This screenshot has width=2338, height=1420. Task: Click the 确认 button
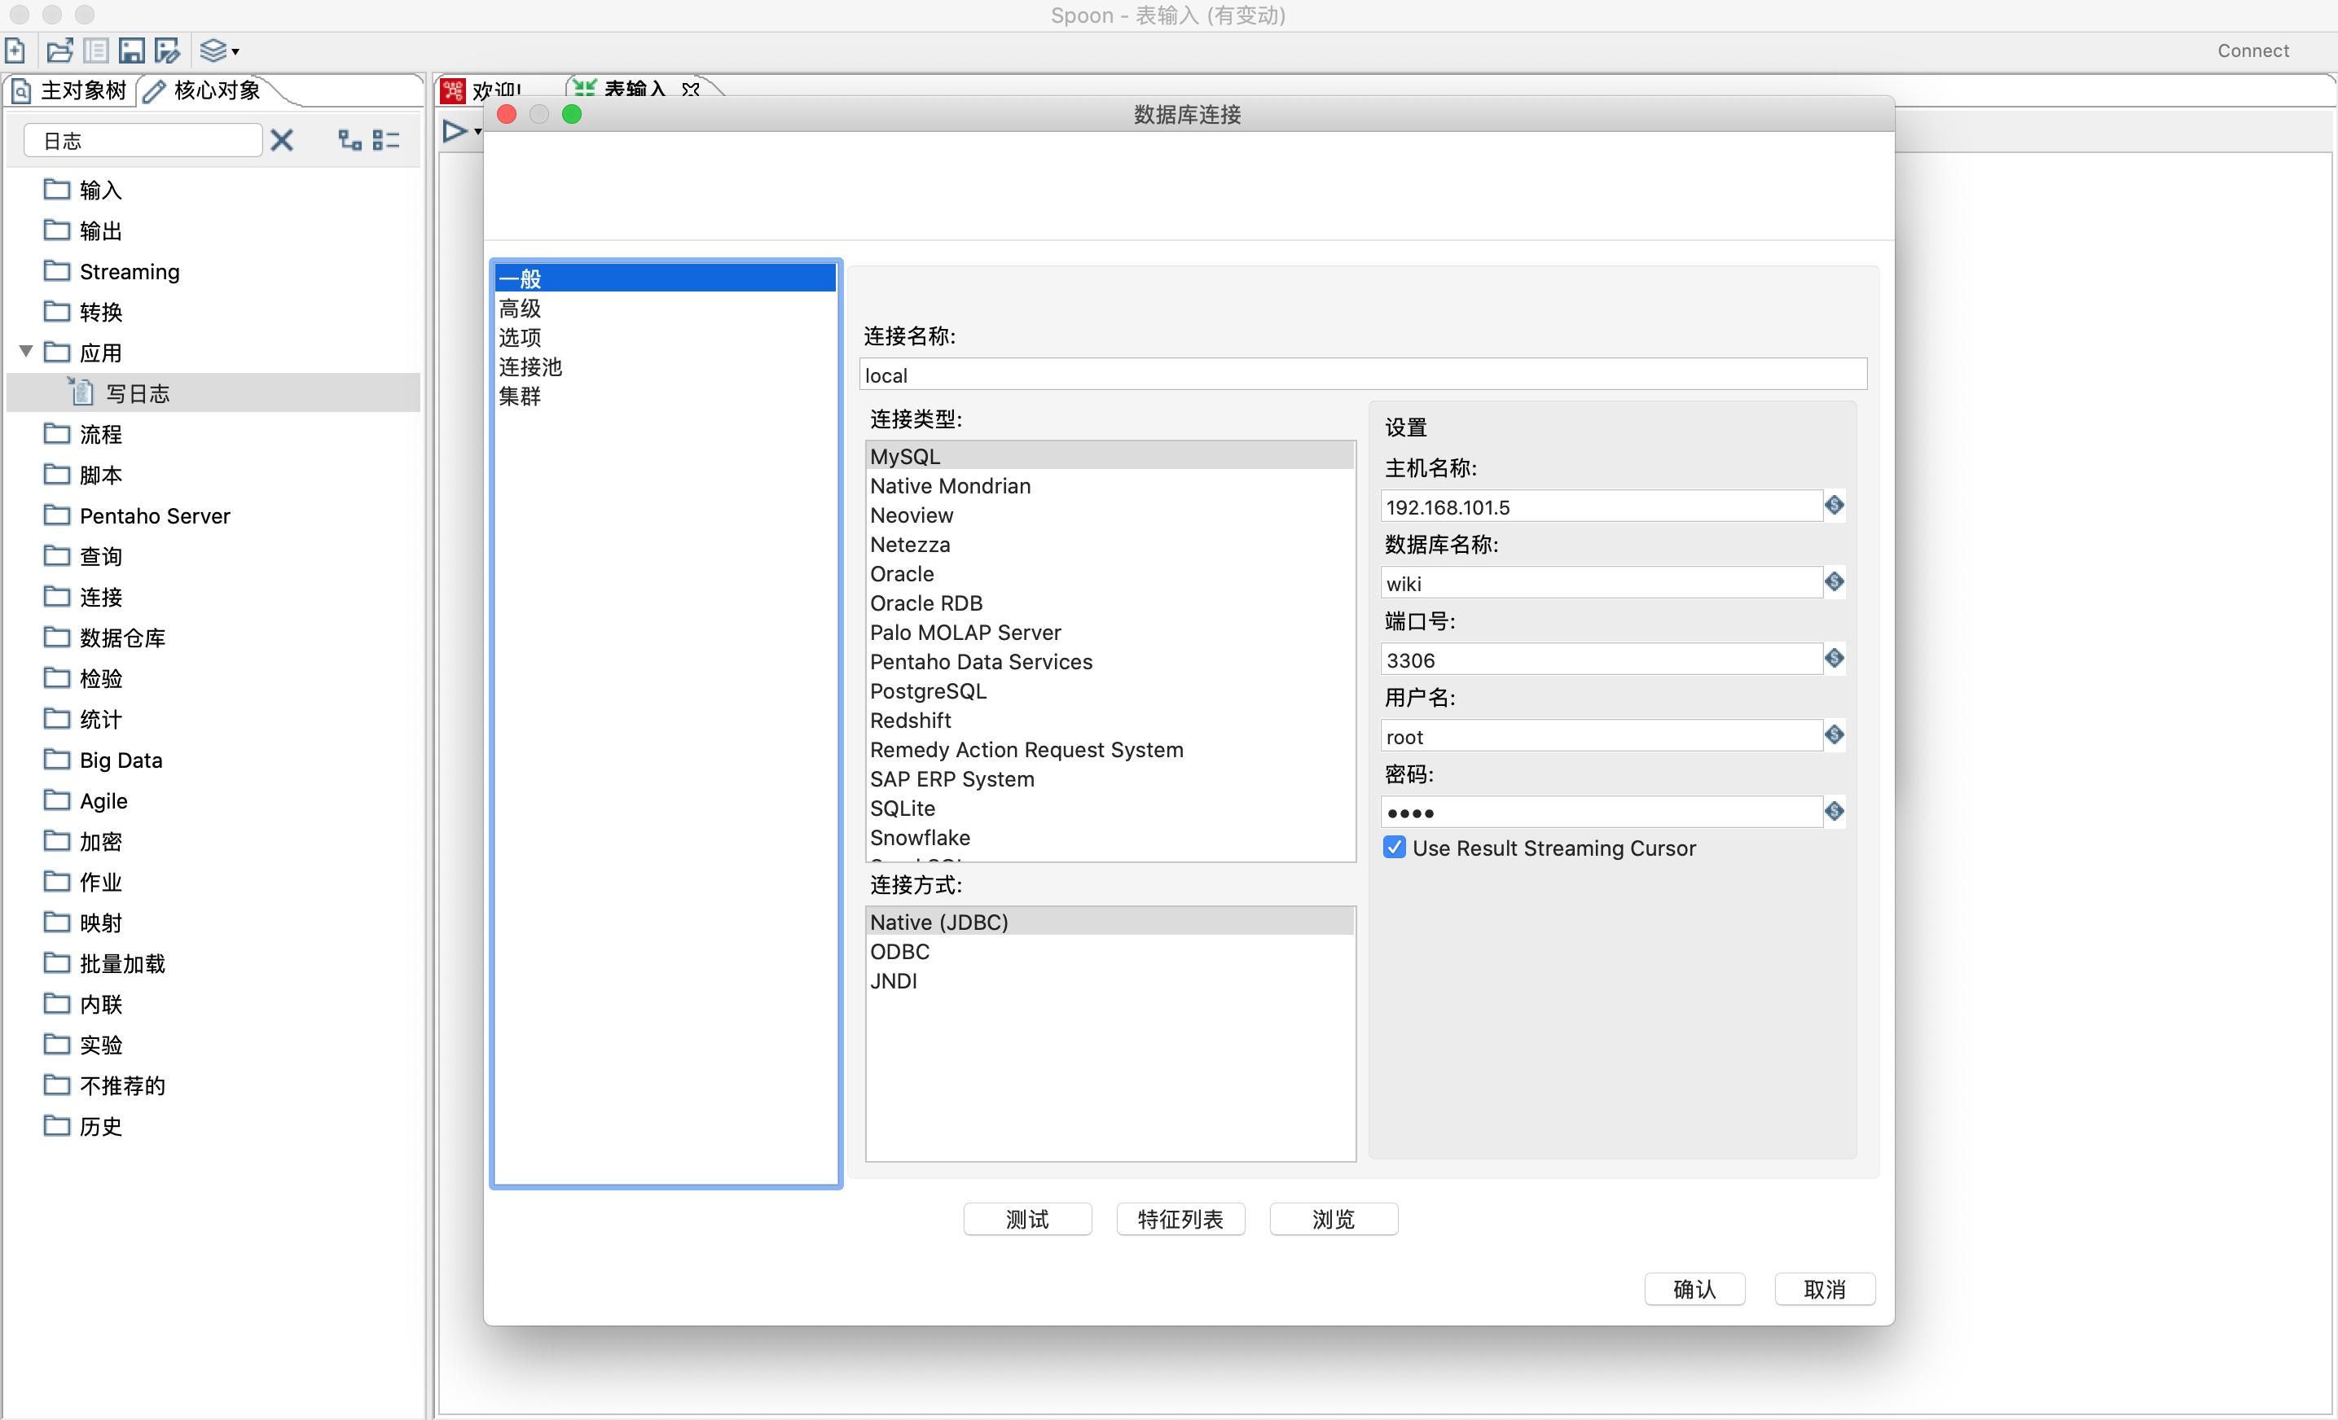pos(1694,1289)
